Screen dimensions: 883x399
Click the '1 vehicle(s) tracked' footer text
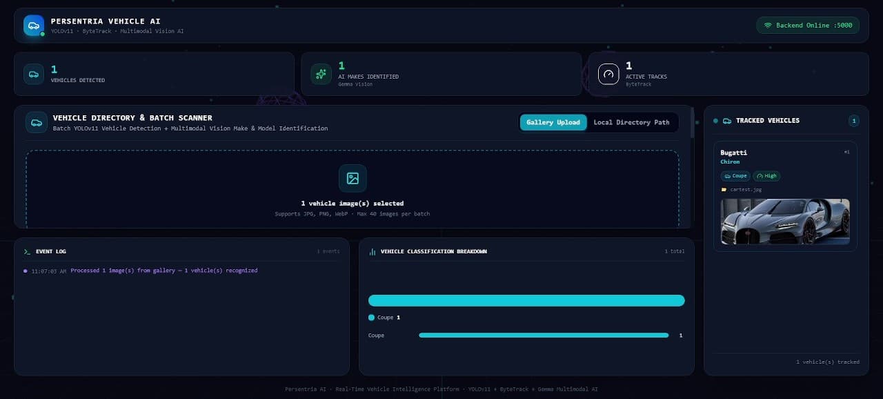point(828,362)
